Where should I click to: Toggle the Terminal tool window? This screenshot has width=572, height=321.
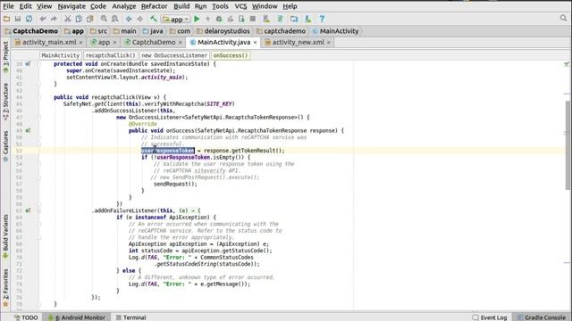130,317
